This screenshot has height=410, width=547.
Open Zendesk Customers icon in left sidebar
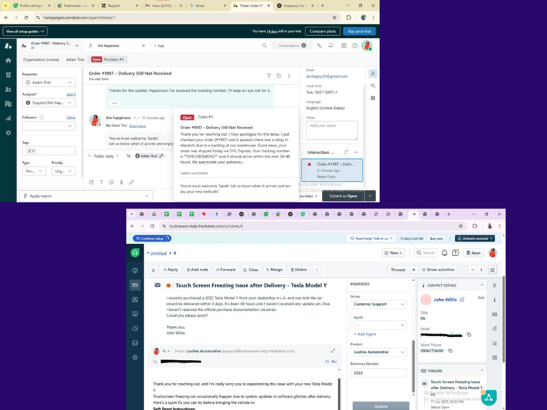tap(8, 90)
